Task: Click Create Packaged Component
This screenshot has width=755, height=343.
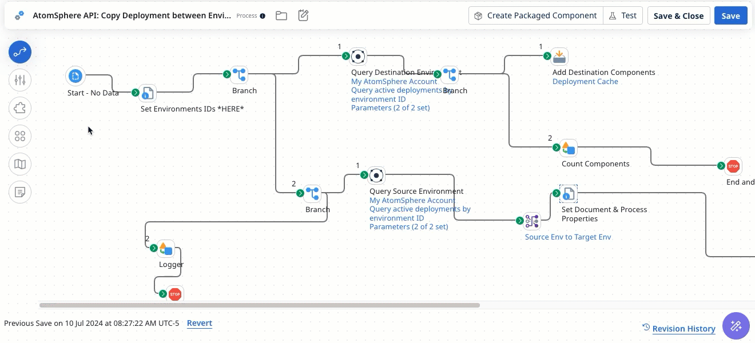Action: point(535,15)
